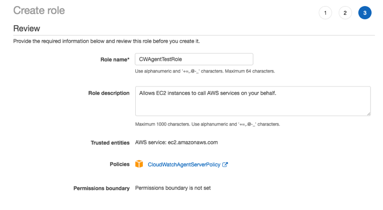Image resolution: width=383 pixels, height=210 pixels.
Task: Click 'Permissions boundary is not set' text
Action: coord(173,188)
